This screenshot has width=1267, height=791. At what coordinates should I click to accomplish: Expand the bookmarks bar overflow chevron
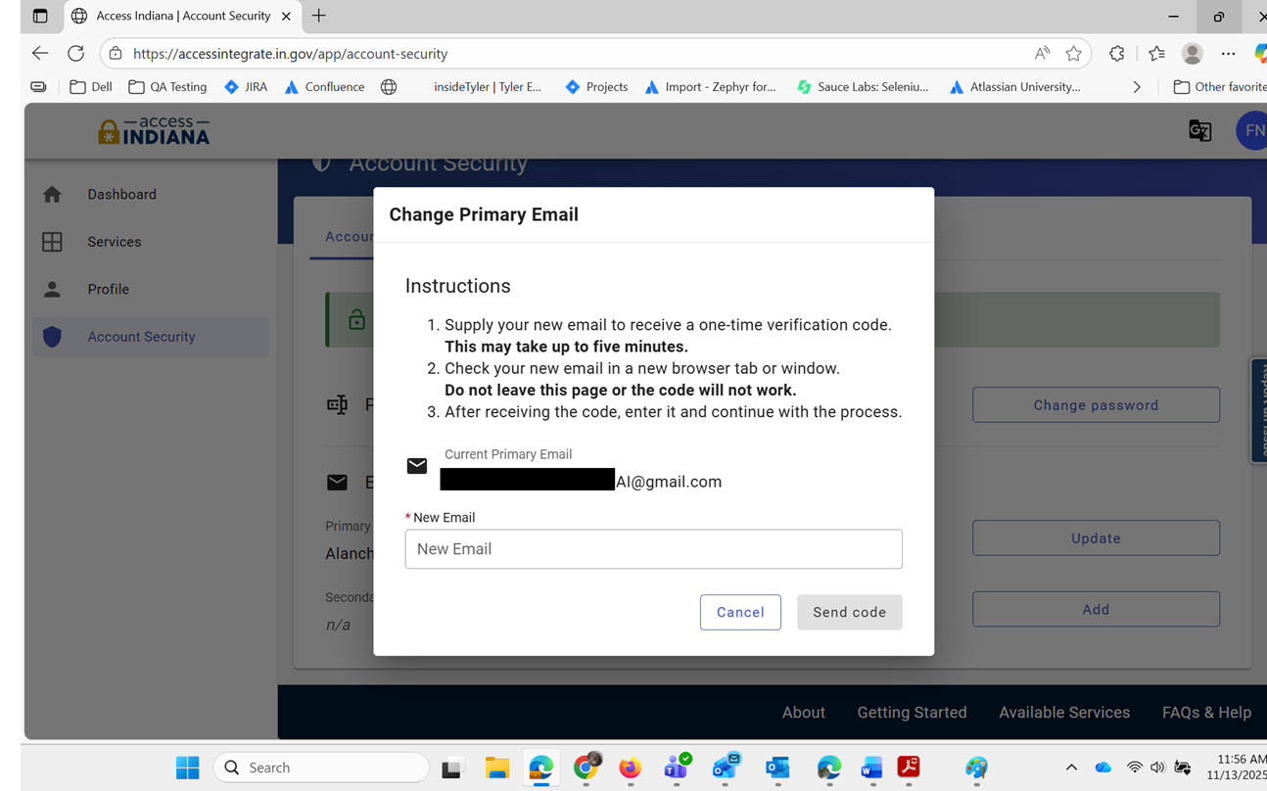[x=1137, y=87]
